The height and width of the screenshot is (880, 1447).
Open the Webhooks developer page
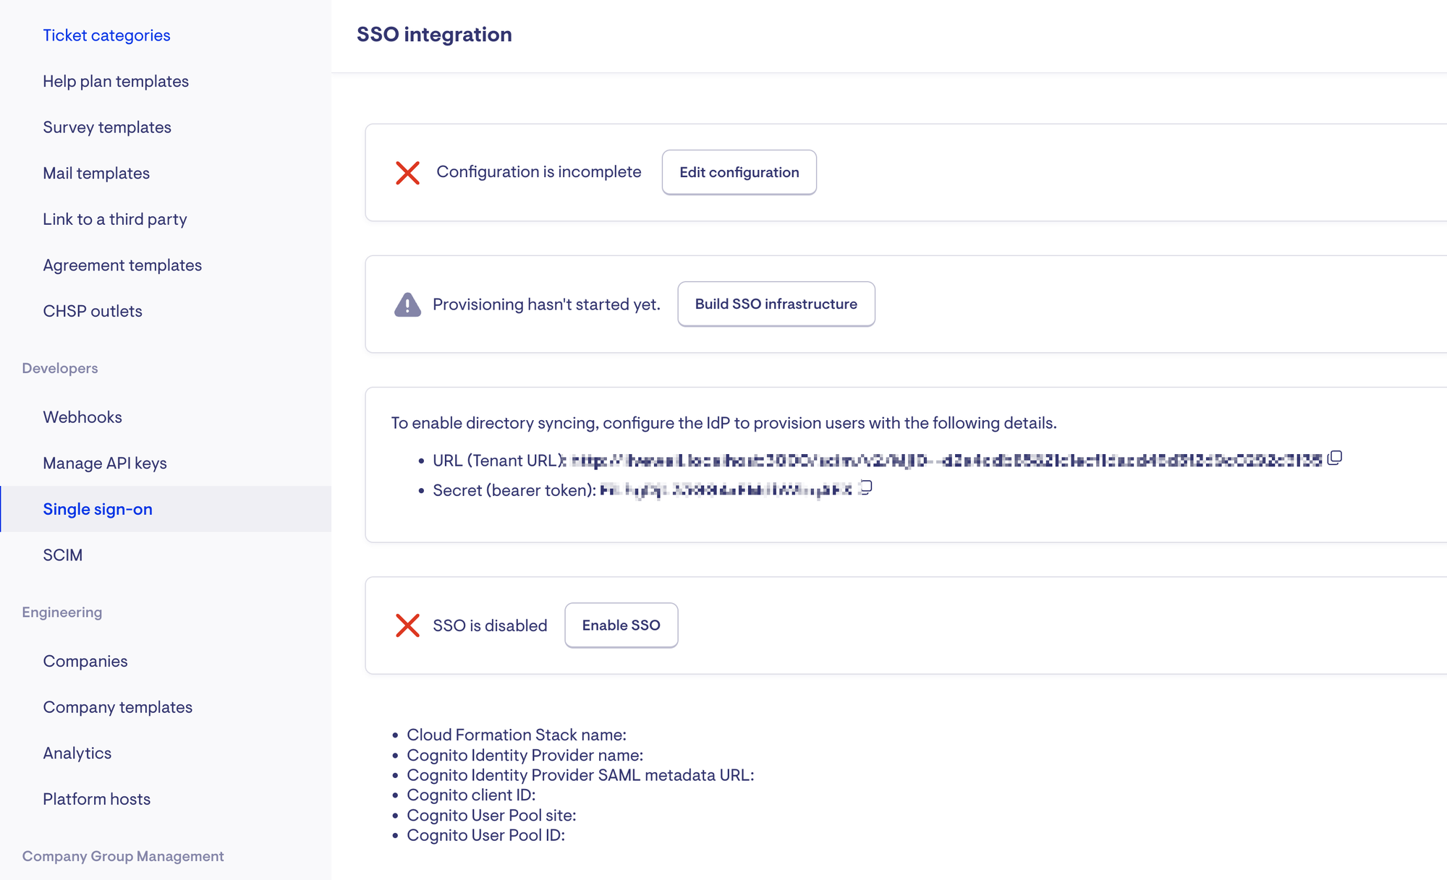coord(82,417)
